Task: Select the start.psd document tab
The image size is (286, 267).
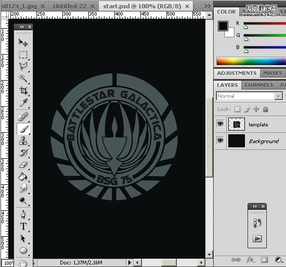Action: (142, 6)
